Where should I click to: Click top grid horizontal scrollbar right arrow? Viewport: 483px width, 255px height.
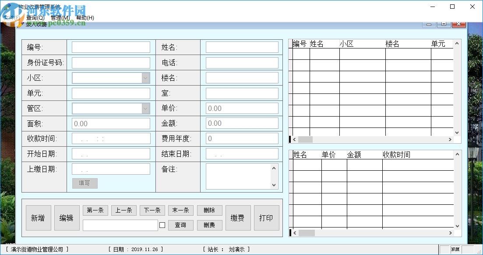(450, 139)
